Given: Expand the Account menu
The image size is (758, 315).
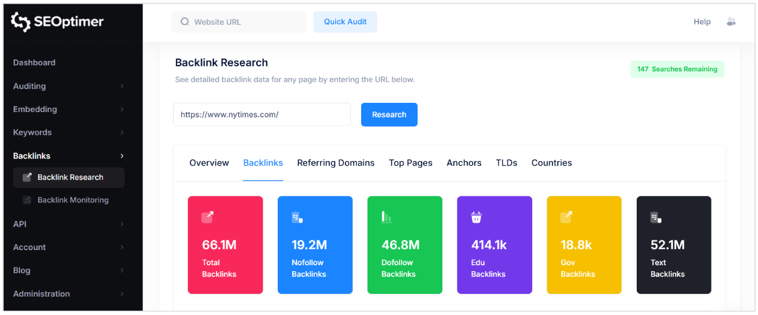Looking at the screenshot, I should (x=29, y=247).
